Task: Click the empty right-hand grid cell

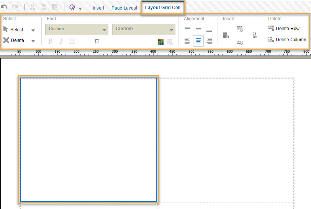Action: (226, 140)
